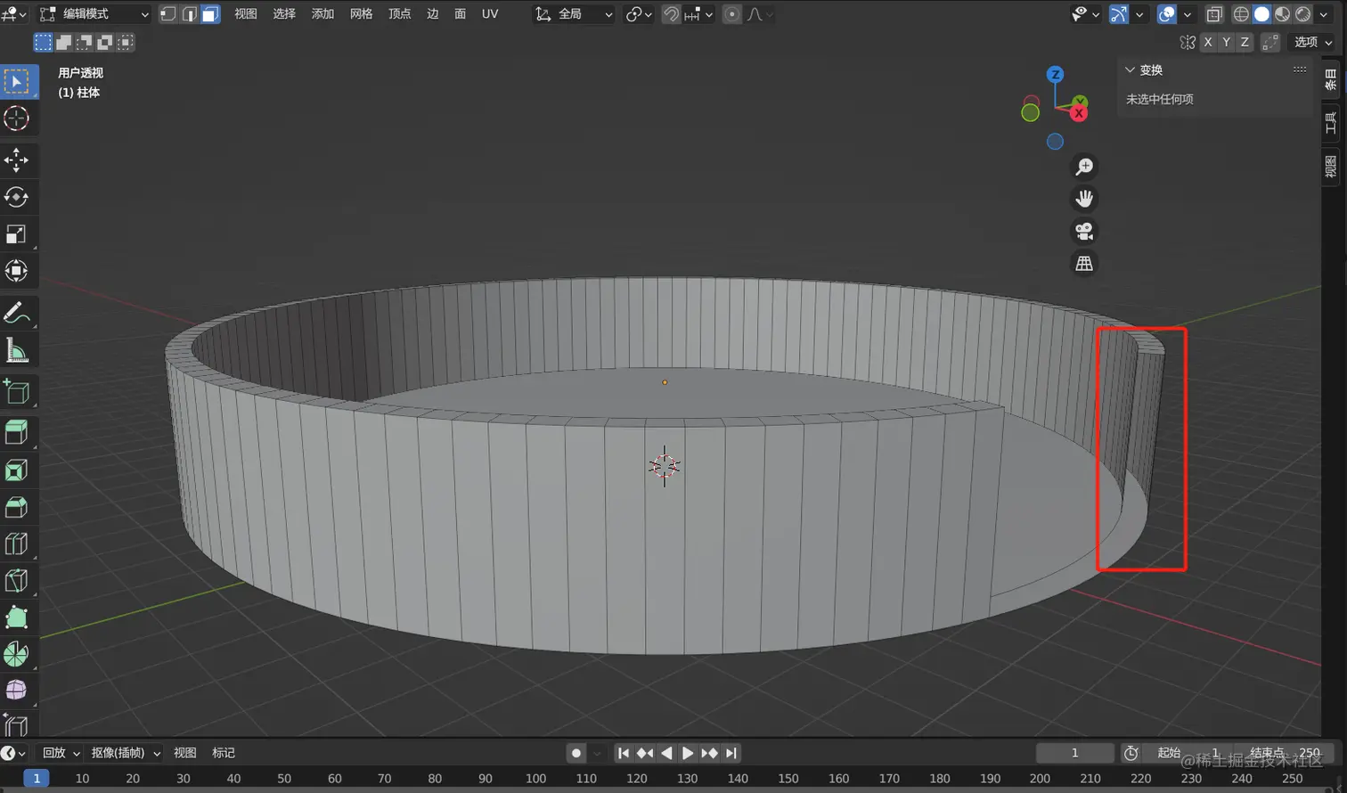
Task: Open the 全局 transform orientation dropdown
Action: coord(575,13)
